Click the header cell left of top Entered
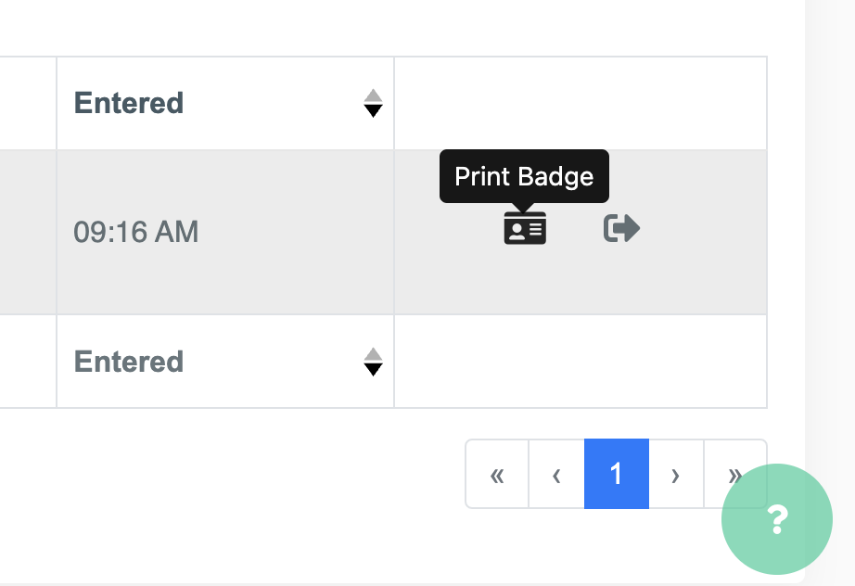This screenshot has width=855, height=586. pyautogui.click(x=28, y=103)
